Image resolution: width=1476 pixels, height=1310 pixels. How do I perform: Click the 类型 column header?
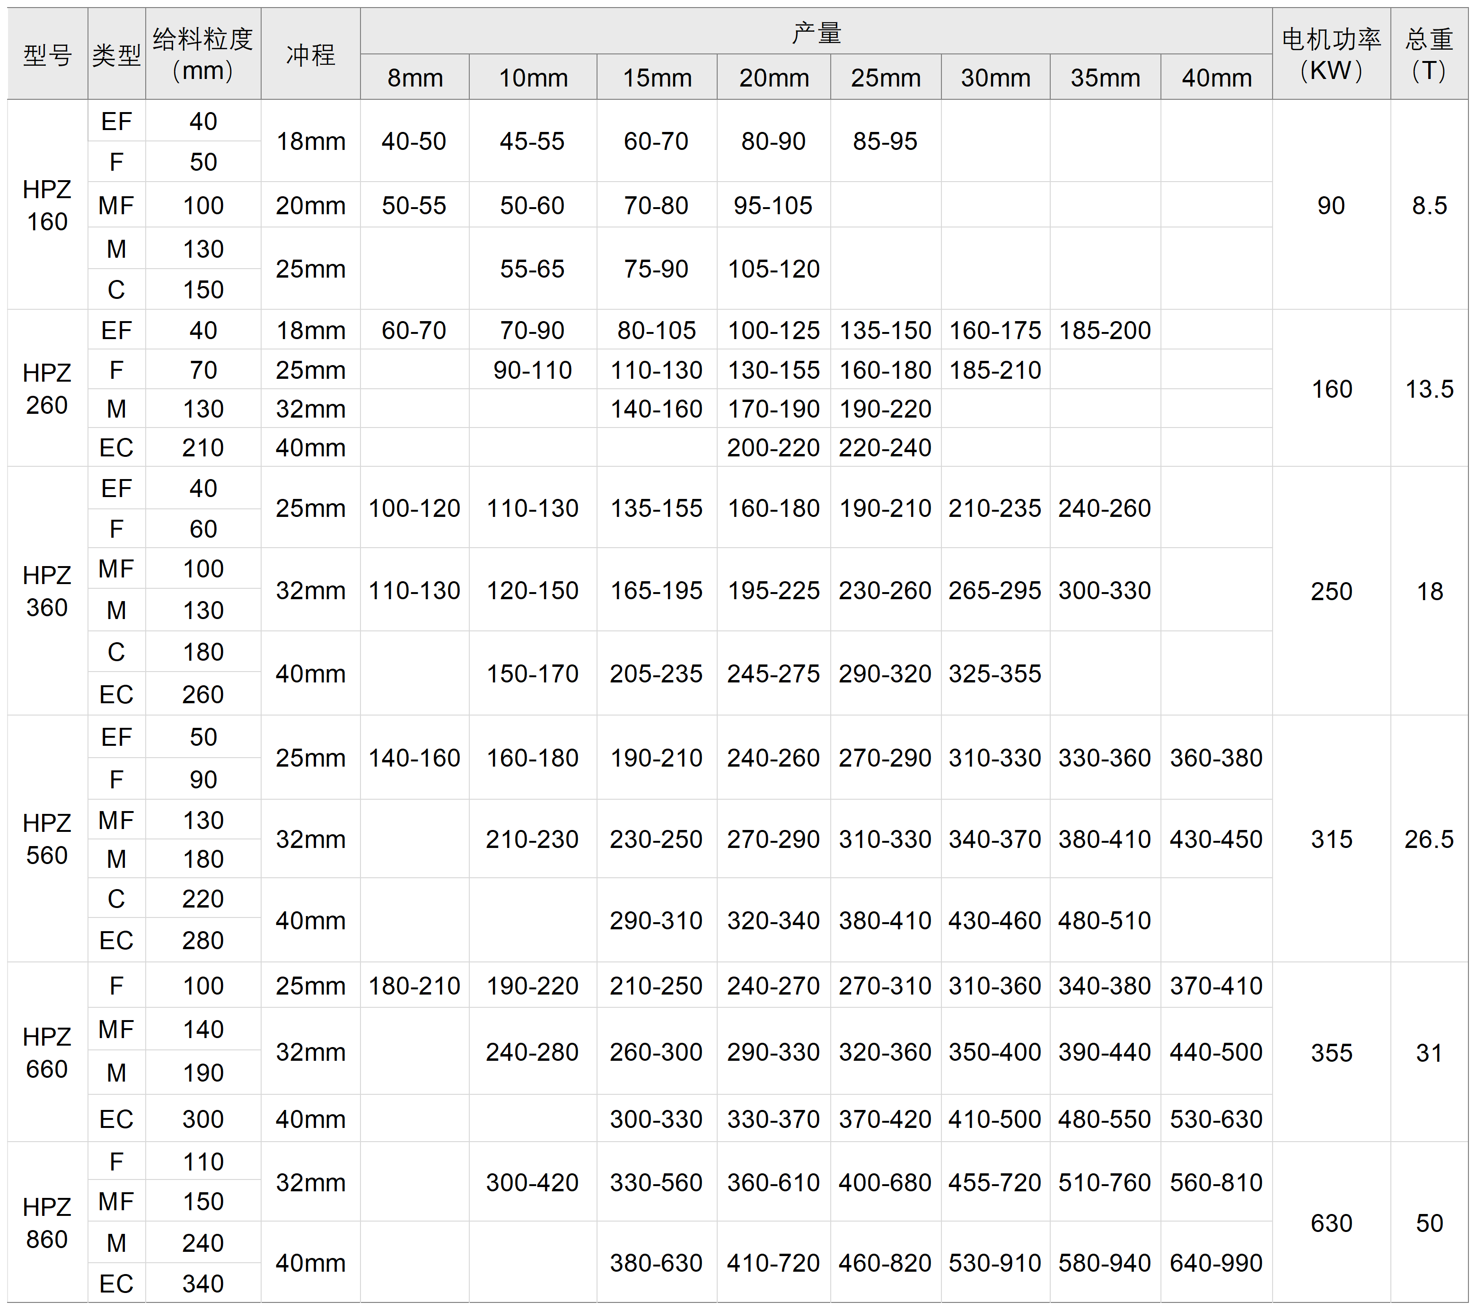pyautogui.click(x=116, y=55)
